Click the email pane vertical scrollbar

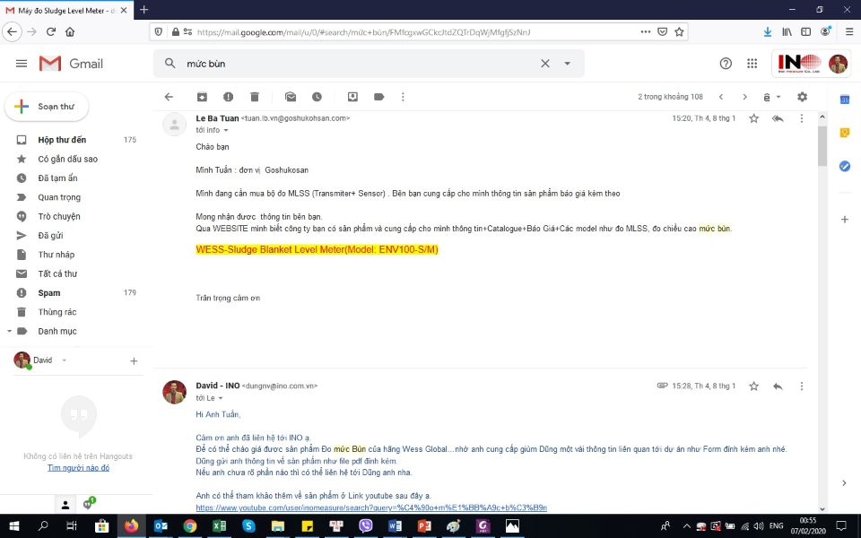[822, 148]
